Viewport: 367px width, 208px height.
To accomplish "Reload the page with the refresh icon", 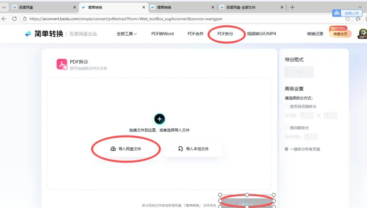I will (x=15, y=19).
